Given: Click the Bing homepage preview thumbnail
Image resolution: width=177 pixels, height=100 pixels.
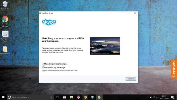Looking at the screenshot, I should (105, 46).
